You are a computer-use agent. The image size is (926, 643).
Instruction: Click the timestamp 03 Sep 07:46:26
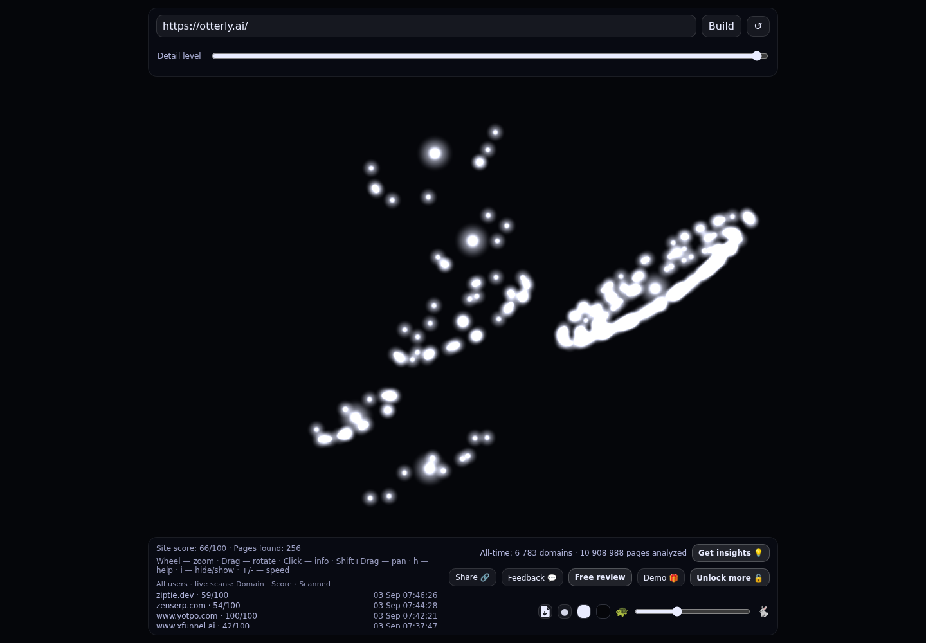pos(405,595)
